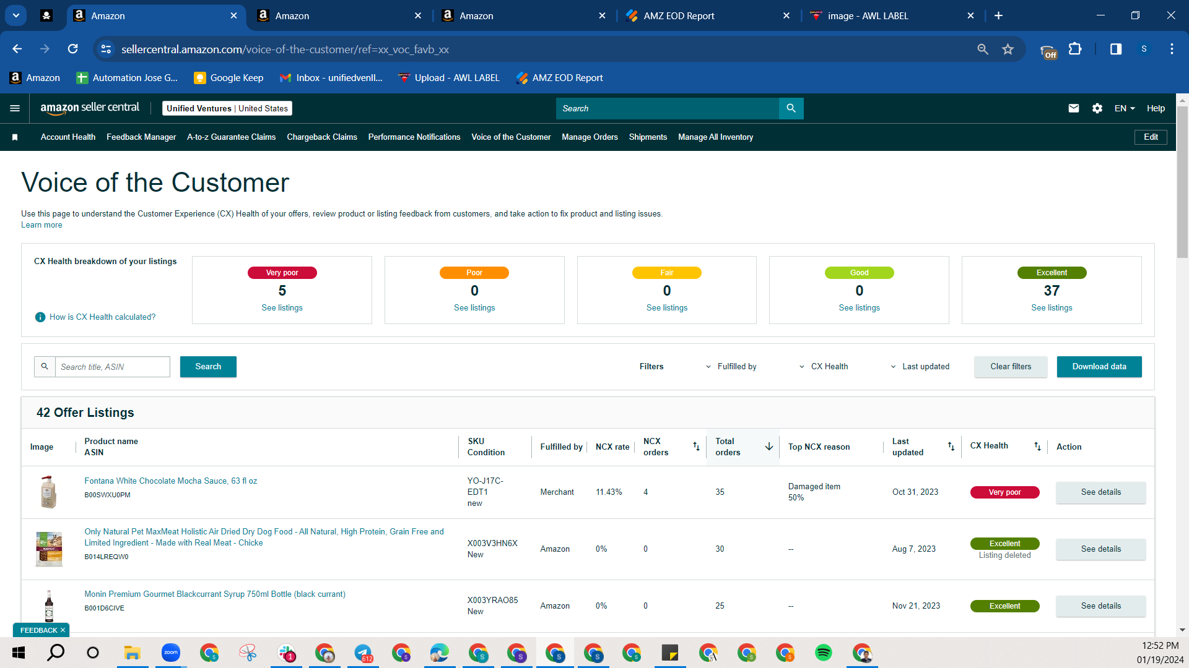The image size is (1189, 668).
Task: Open Zoom from the taskbar
Action: [171, 653]
